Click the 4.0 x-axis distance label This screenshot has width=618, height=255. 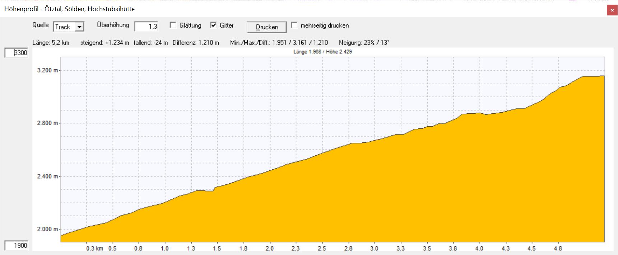(x=479, y=248)
